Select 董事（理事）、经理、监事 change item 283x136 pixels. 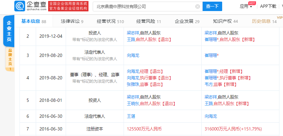(x=95, y=75)
